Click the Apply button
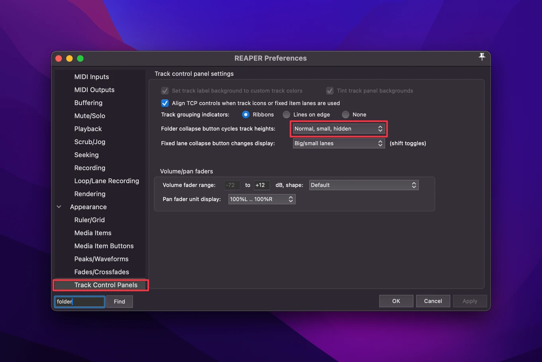Viewport: 542px width, 362px height. (x=470, y=301)
